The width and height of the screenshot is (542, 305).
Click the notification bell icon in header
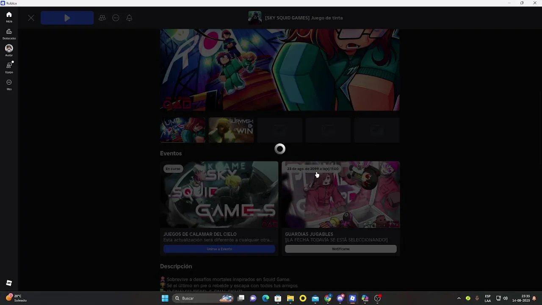coord(129,18)
